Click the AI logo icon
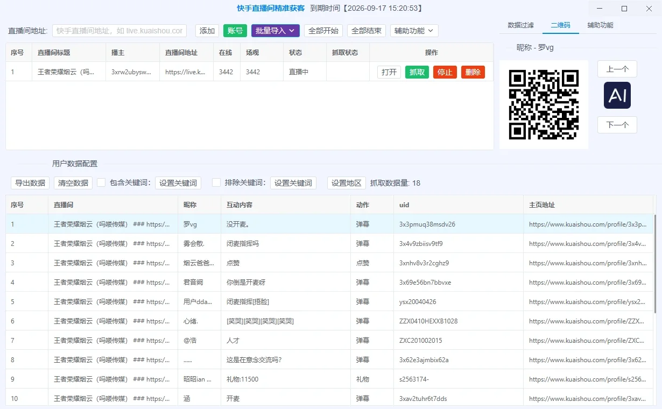Image resolution: width=662 pixels, height=409 pixels. pos(617,95)
